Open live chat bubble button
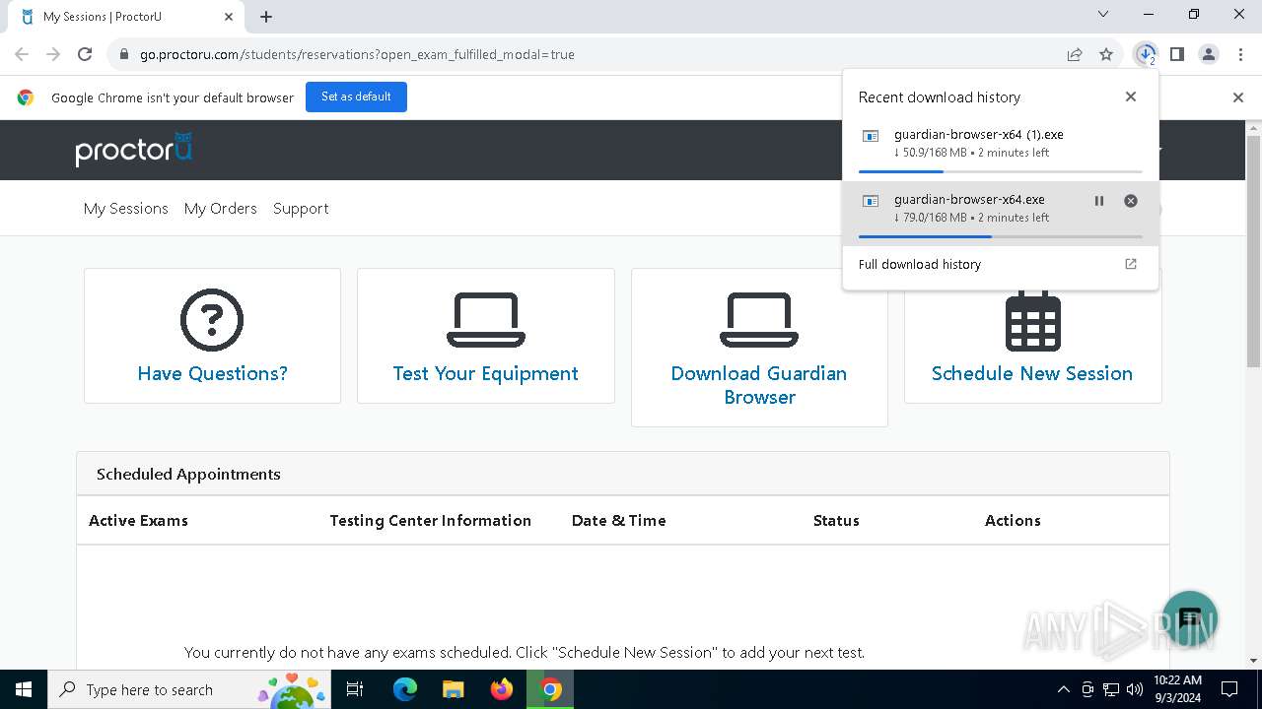The width and height of the screenshot is (1262, 709). coord(1190,618)
